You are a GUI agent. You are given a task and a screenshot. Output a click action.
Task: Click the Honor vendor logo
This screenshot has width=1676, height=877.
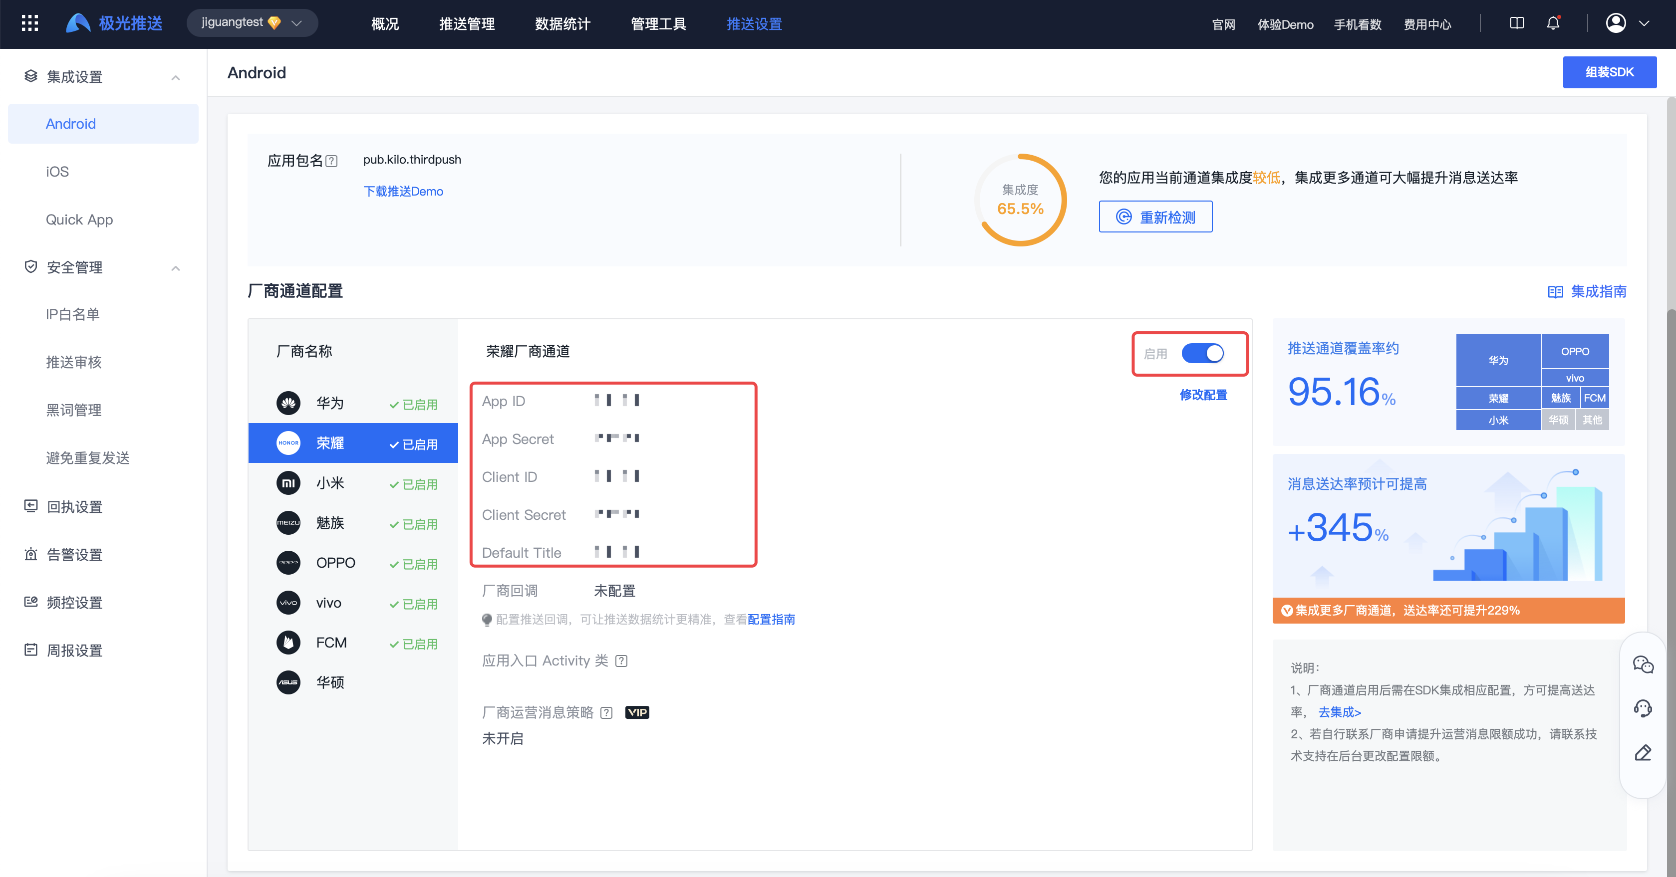(288, 443)
